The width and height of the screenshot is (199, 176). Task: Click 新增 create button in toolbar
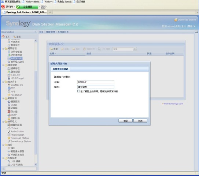pyautogui.click(x=54, y=49)
